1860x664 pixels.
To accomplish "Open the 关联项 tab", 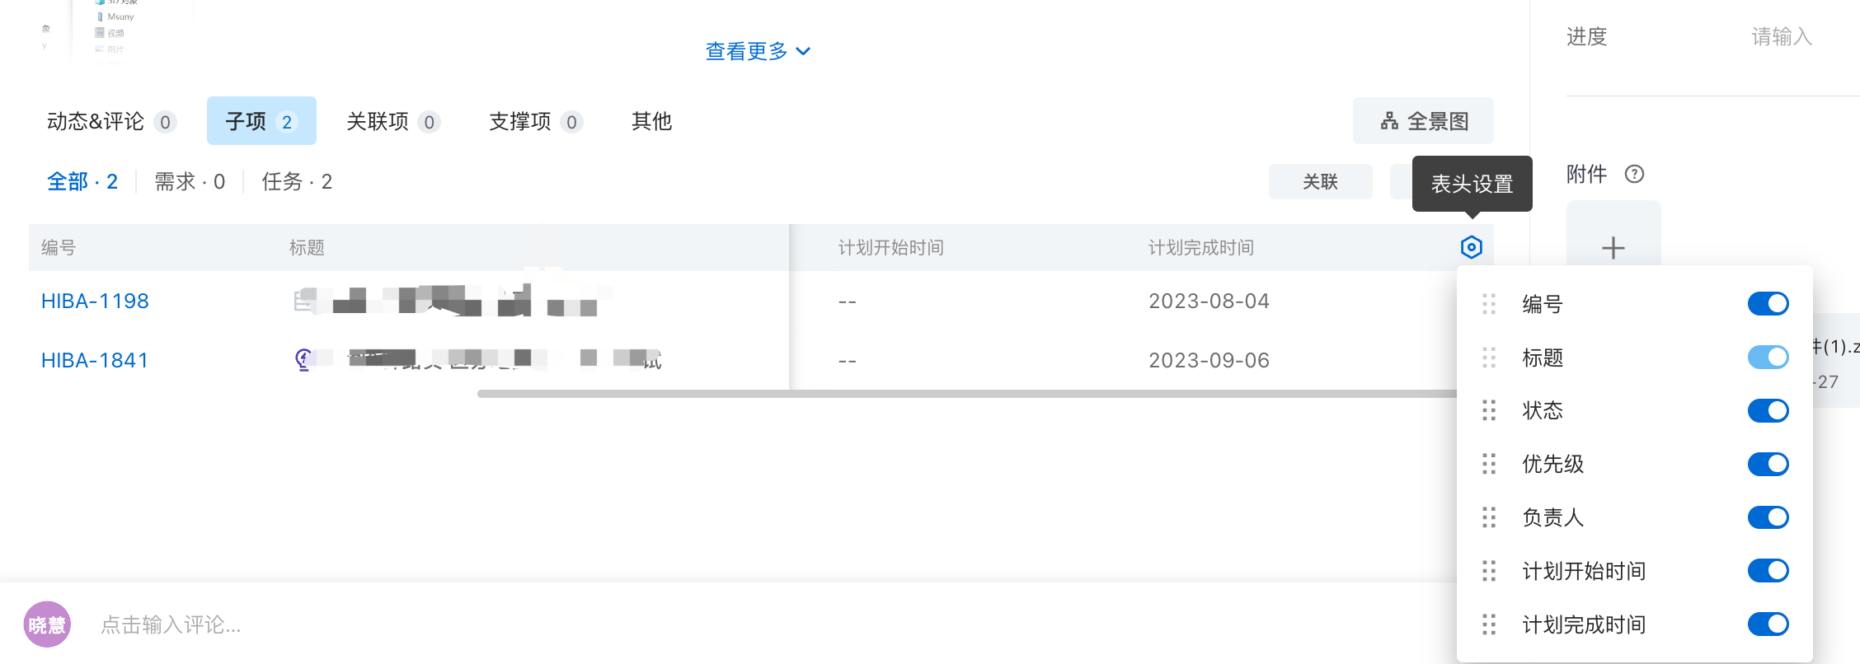I will [393, 121].
